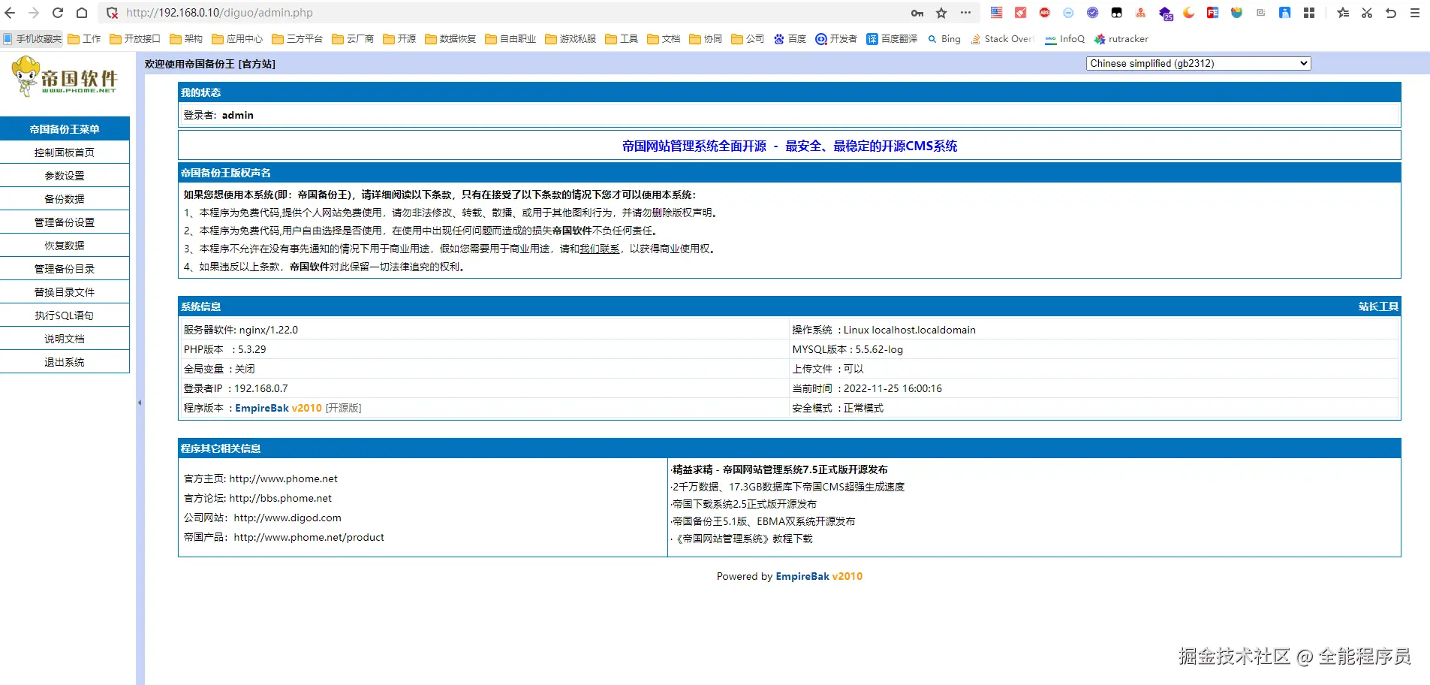The width and height of the screenshot is (1430, 685).
Task: Open the 数据恢复 bookmark folder
Action: (x=450, y=39)
